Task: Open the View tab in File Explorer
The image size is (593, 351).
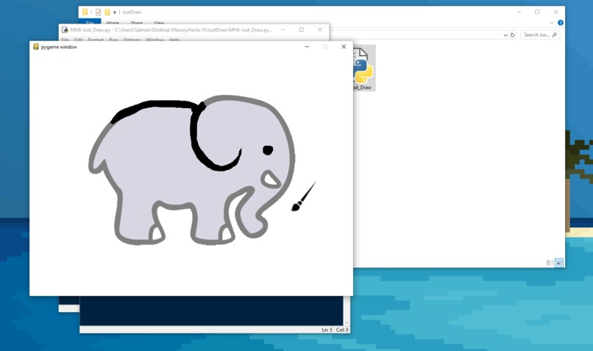Action: coord(159,23)
